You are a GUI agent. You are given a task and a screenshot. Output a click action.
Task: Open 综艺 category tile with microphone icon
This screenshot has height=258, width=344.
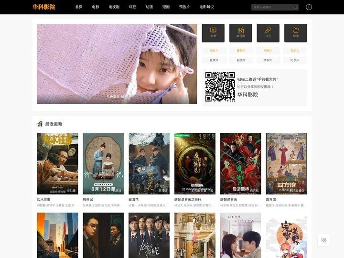(268, 33)
